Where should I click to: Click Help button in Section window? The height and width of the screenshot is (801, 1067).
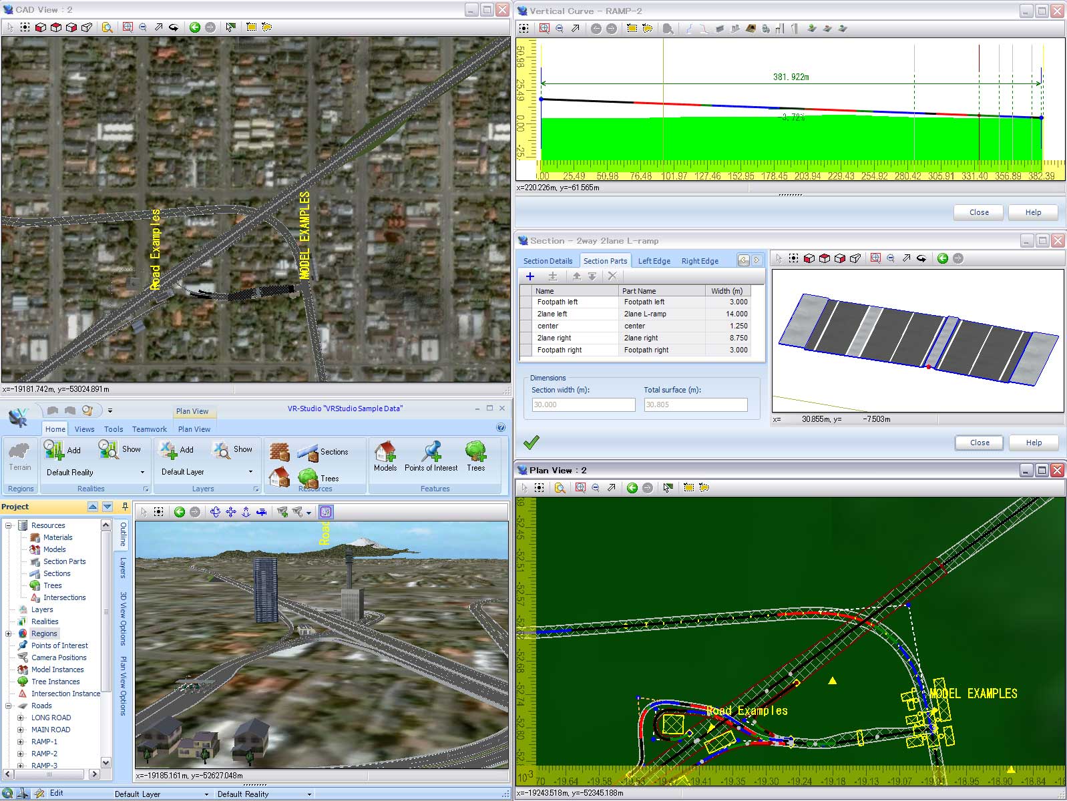pos(1034,443)
